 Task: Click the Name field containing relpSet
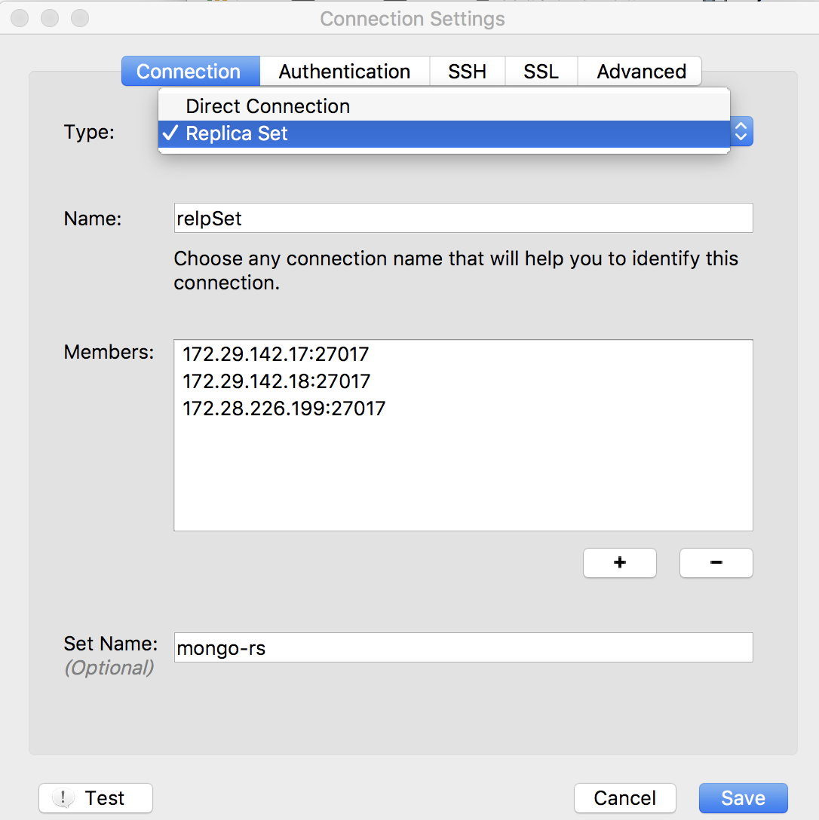click(x=463, y=219)
